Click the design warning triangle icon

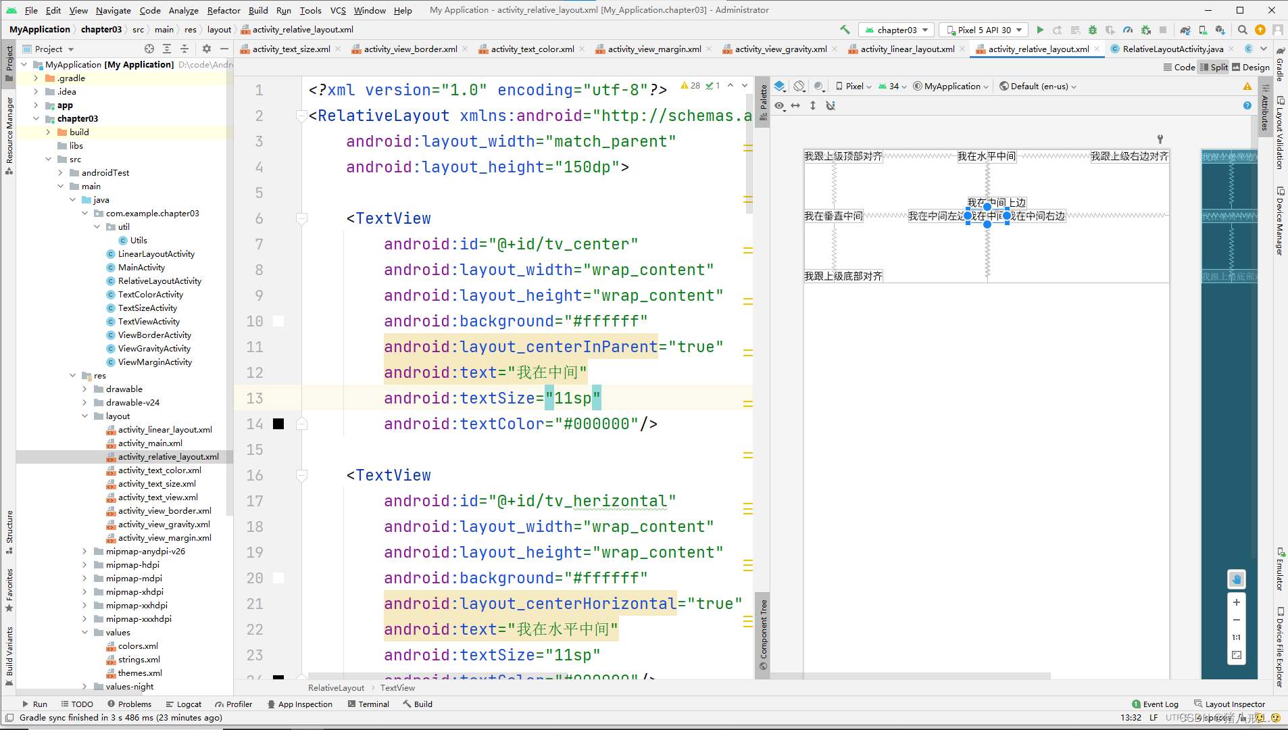coord(1247,86)
